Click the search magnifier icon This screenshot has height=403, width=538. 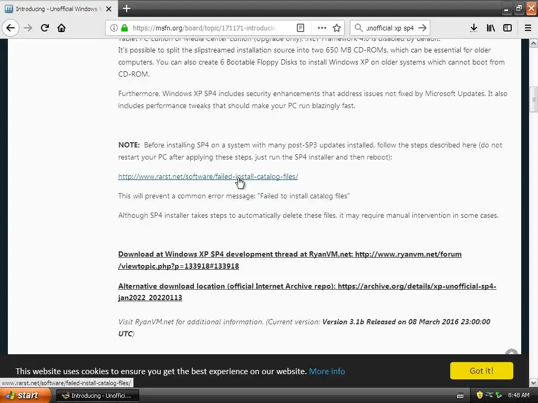(x=358, y=28)
